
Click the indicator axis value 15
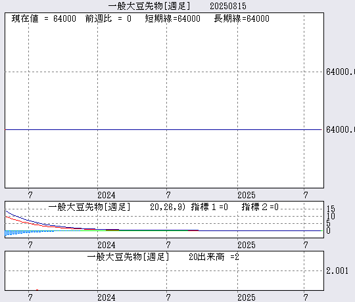click(x=331, y=209)
